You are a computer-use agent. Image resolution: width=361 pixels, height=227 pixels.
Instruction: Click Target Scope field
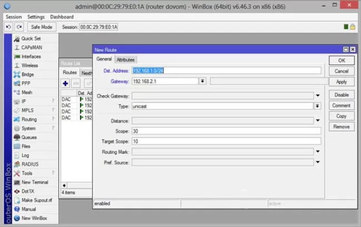point(227,141)
